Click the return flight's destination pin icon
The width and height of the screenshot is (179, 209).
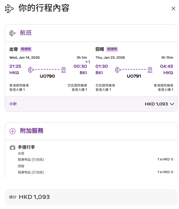pyautogui.click(x=150, y=70)
